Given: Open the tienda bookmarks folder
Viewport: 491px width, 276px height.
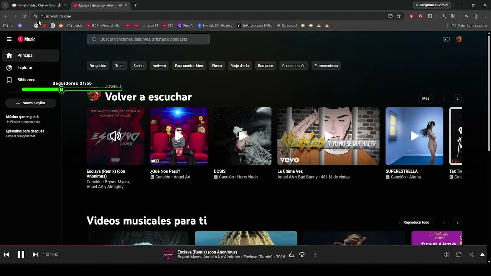Looking at the screenshot, I should pyautogui.click(x=75, y=26).
